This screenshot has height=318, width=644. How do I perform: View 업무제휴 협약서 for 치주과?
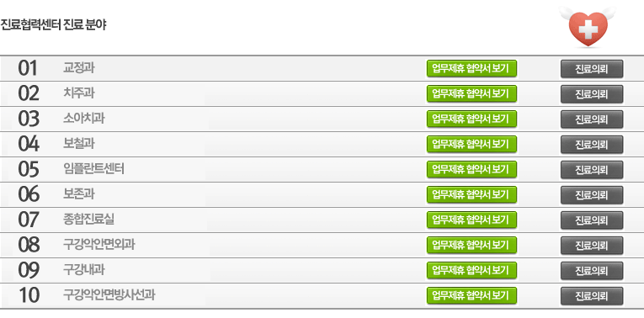[471, 94]
